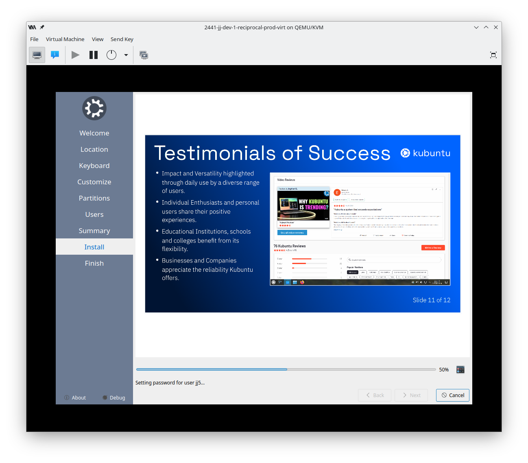Image resolution: width=528 pixels, height=463 pixels.
Task: Click the Kubuntu logo on the slide
Action: click(x=425, y=153)
